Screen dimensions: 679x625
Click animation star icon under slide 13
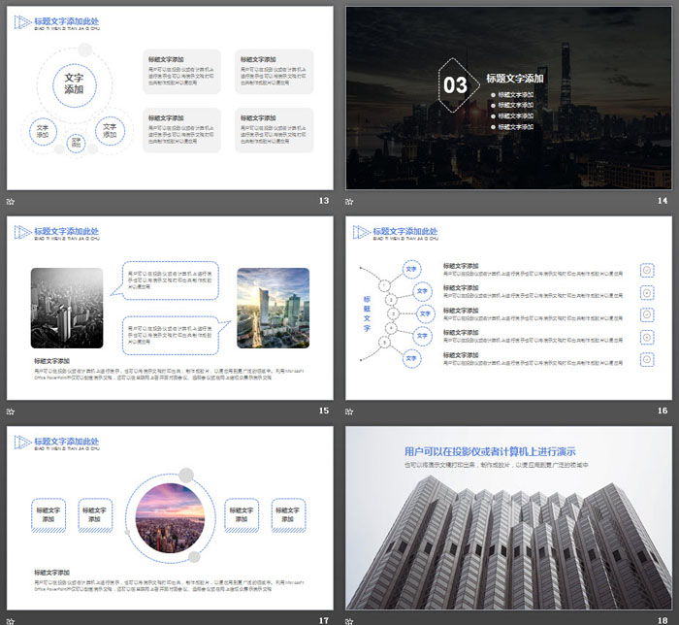(x=11, y=202)
